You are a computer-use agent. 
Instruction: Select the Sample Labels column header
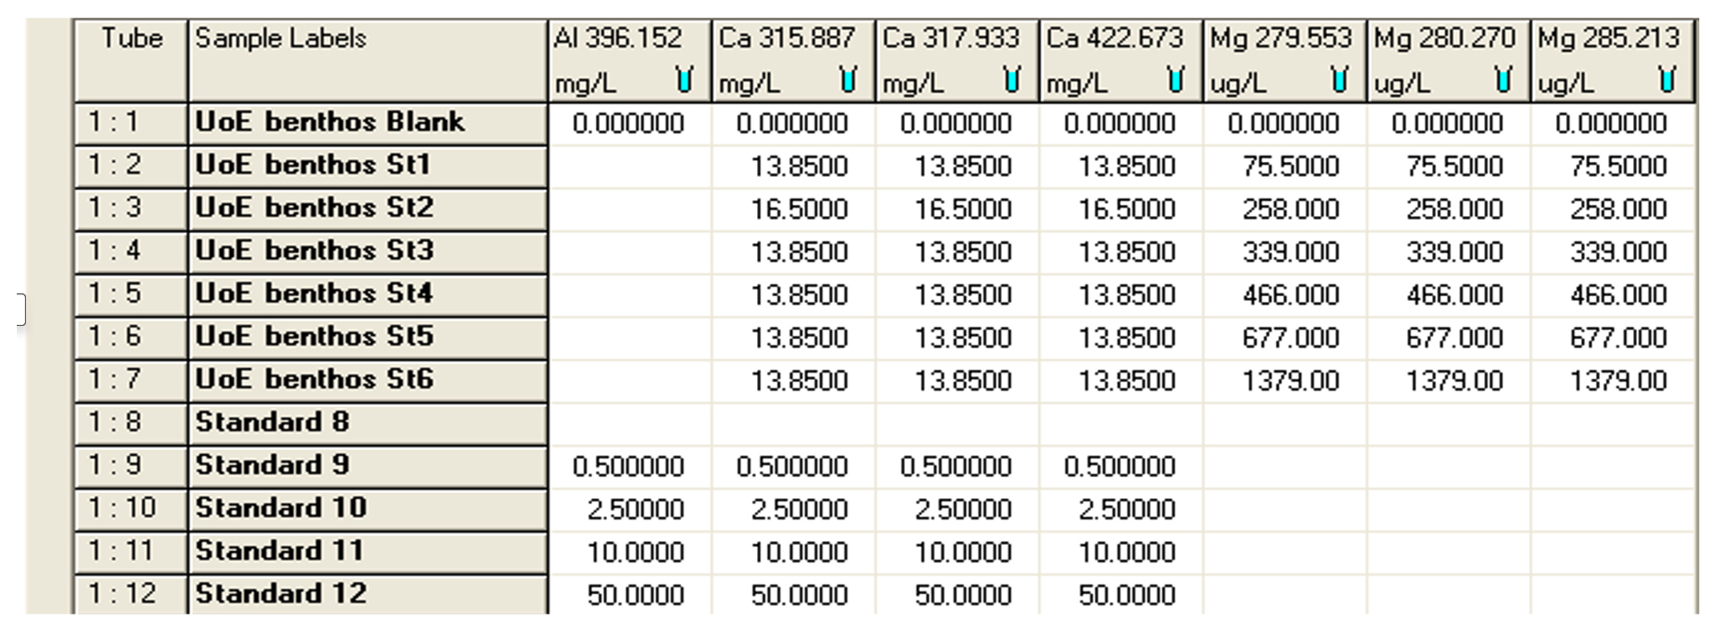click(367, 60)
